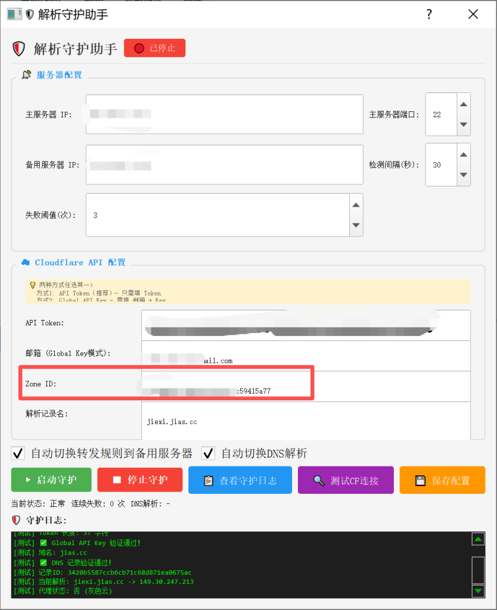This screenshot has width=497, height=610.
Task: Decrease 主服务器端口 value with down arrow
Action: tap(464, 125)
